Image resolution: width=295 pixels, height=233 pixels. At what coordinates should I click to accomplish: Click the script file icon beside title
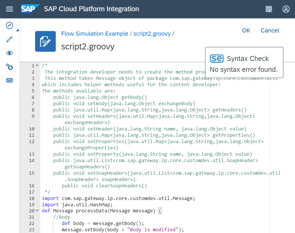click(x=45, y=41)
